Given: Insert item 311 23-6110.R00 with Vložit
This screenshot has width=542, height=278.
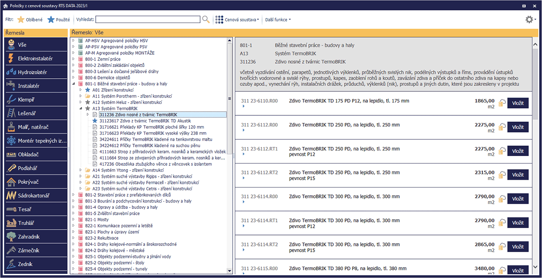Looking at the screenshot, I should (x=518, y=104).
